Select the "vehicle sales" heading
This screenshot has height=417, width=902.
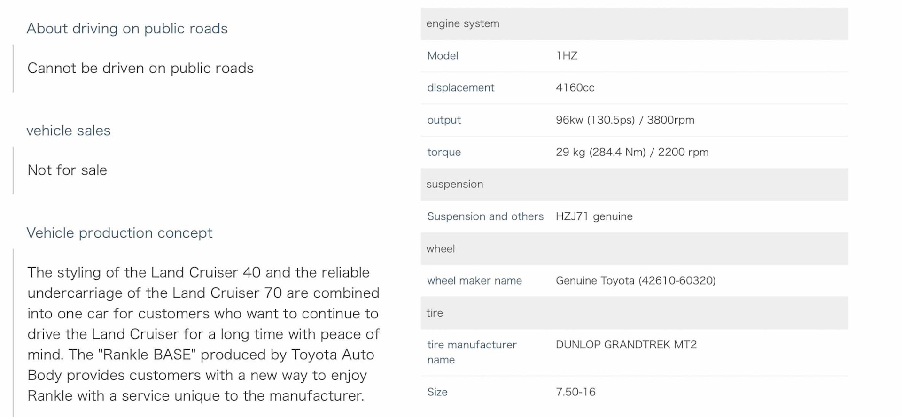pos(69,131)
